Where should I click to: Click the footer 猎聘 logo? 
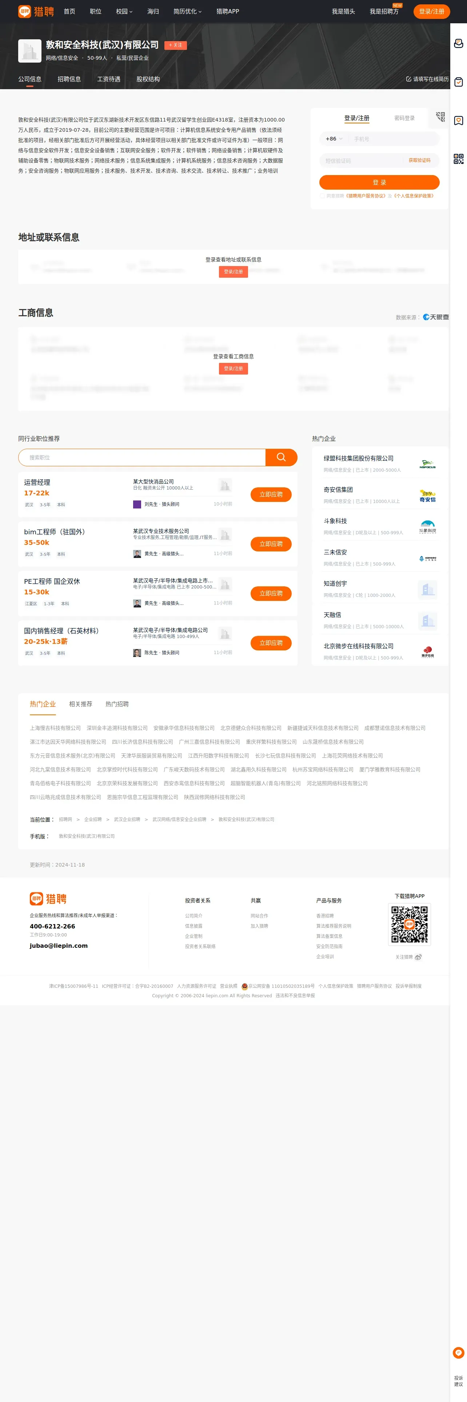click(x=48, y=899)
